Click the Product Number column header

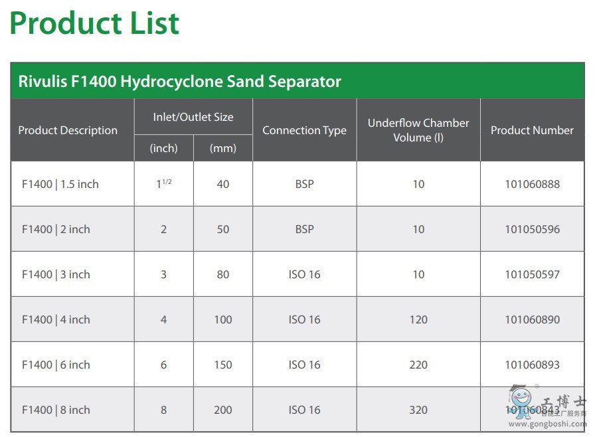click(532, 130)
